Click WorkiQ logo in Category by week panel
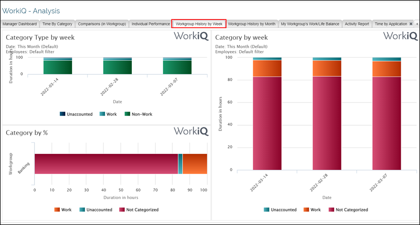This screenshot has width=420, height=225. pos(400,36)
